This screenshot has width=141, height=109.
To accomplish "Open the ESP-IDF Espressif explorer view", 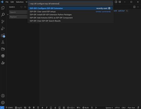I will pos(3,56).
